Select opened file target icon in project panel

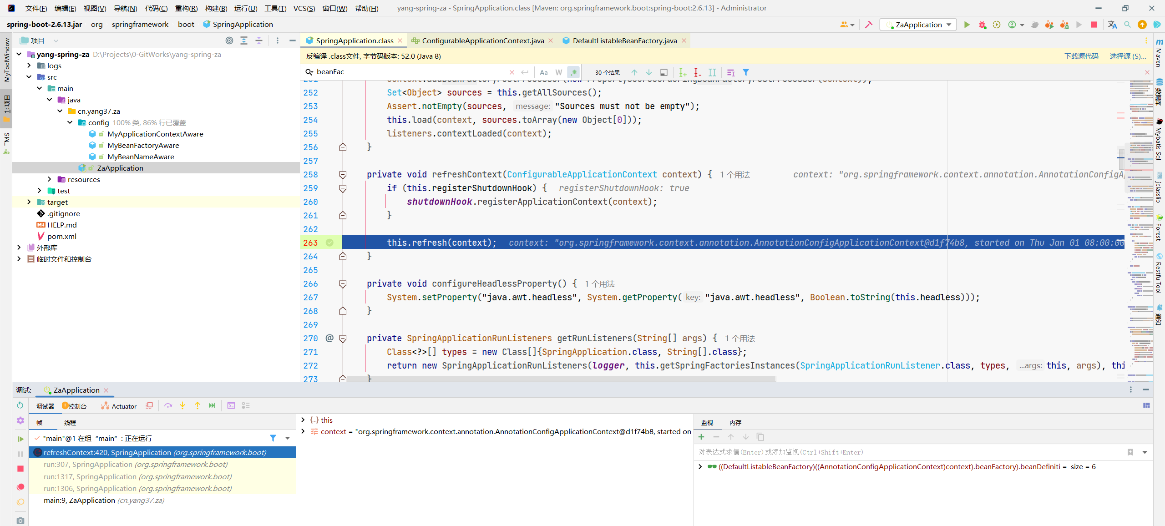tap(229, 40)
